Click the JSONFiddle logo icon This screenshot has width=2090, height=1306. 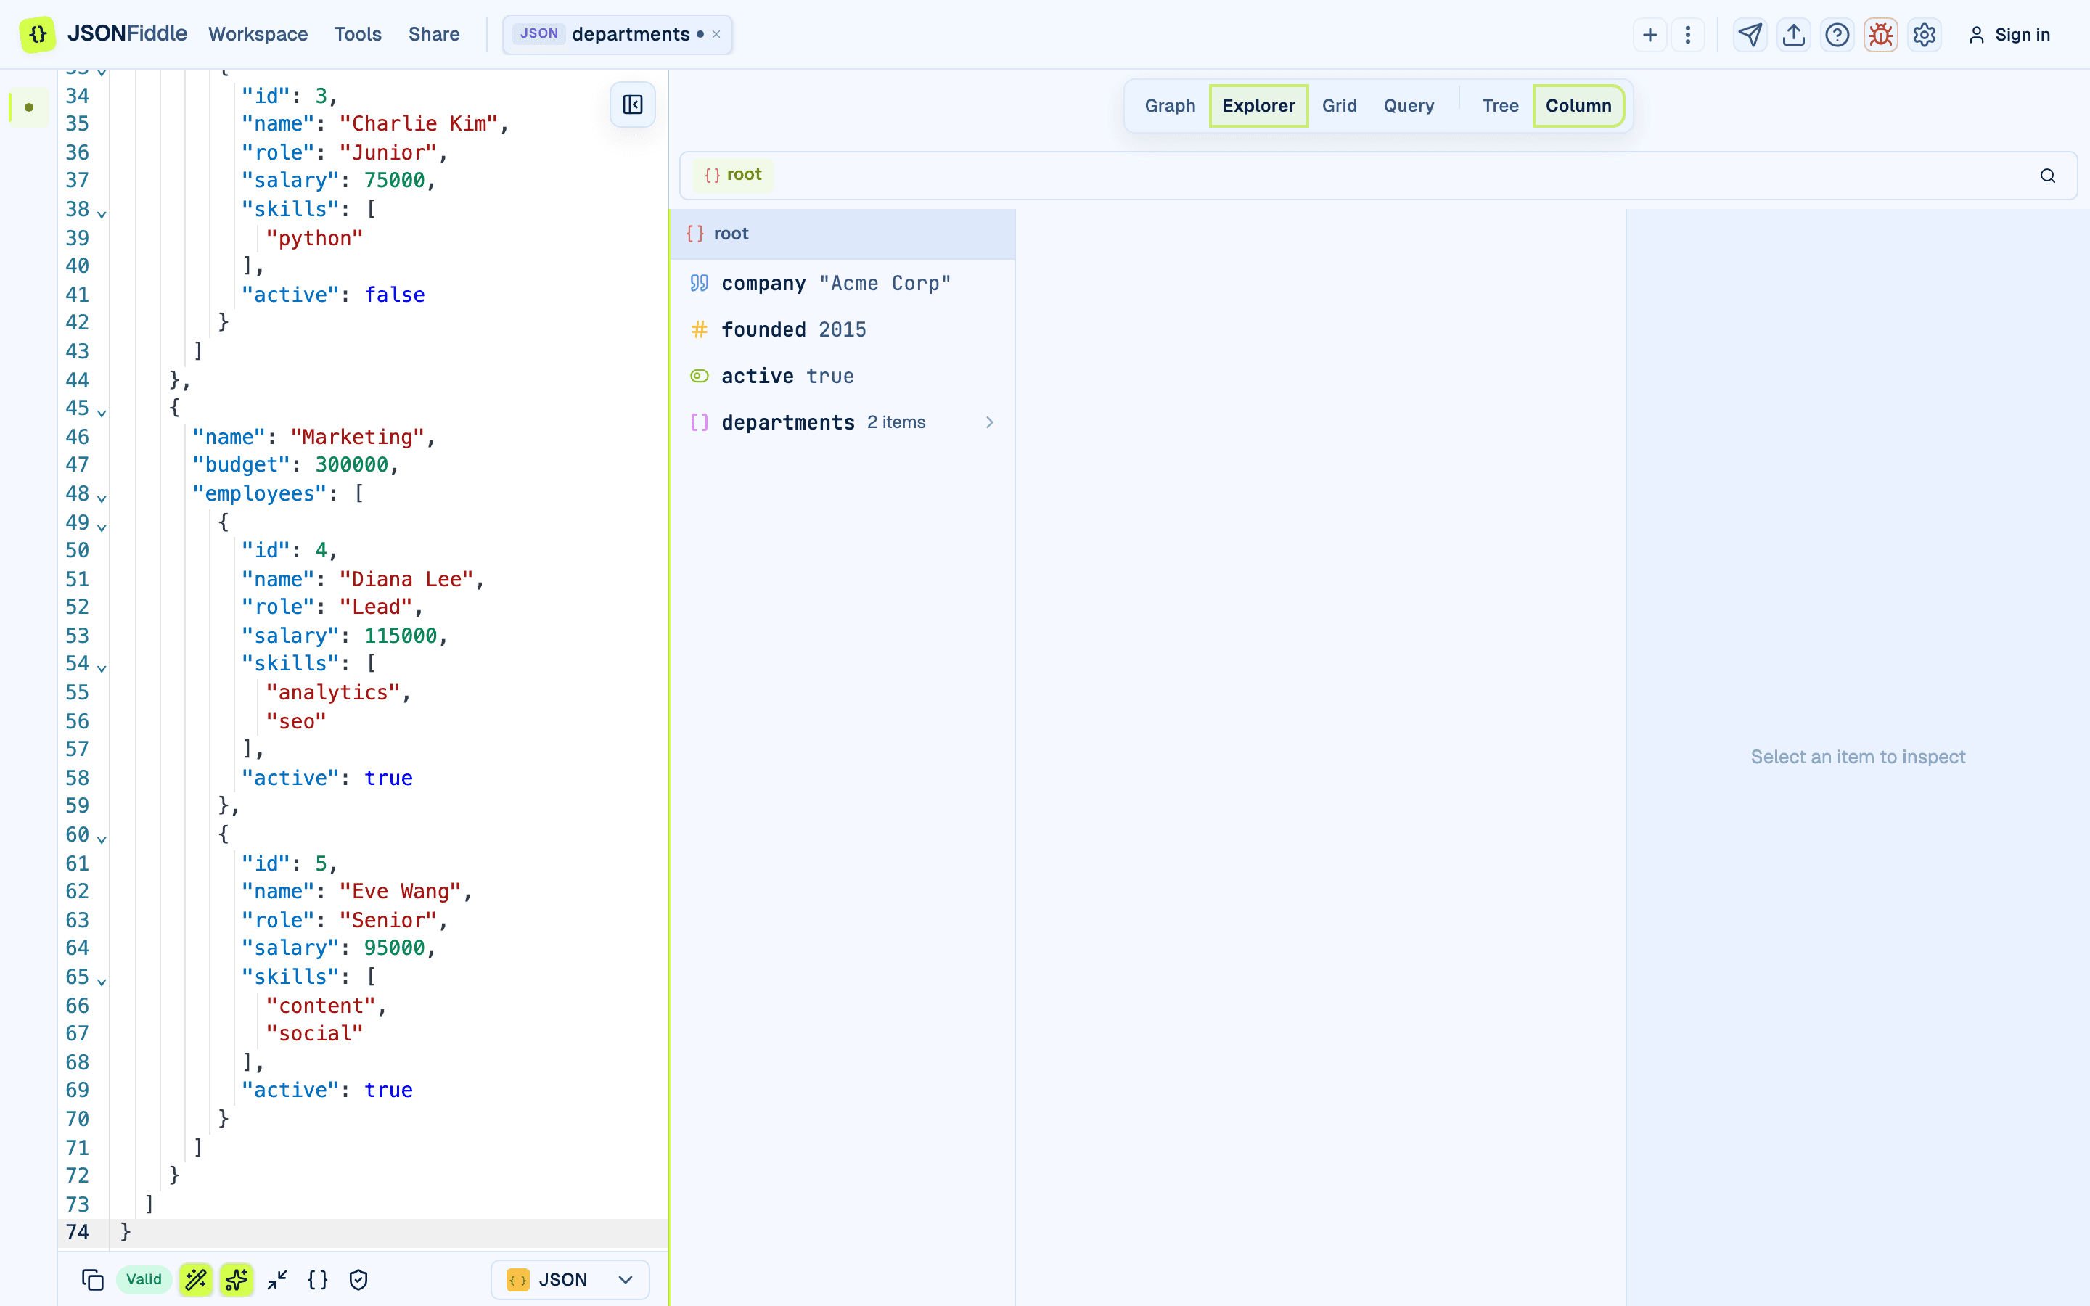37,35
